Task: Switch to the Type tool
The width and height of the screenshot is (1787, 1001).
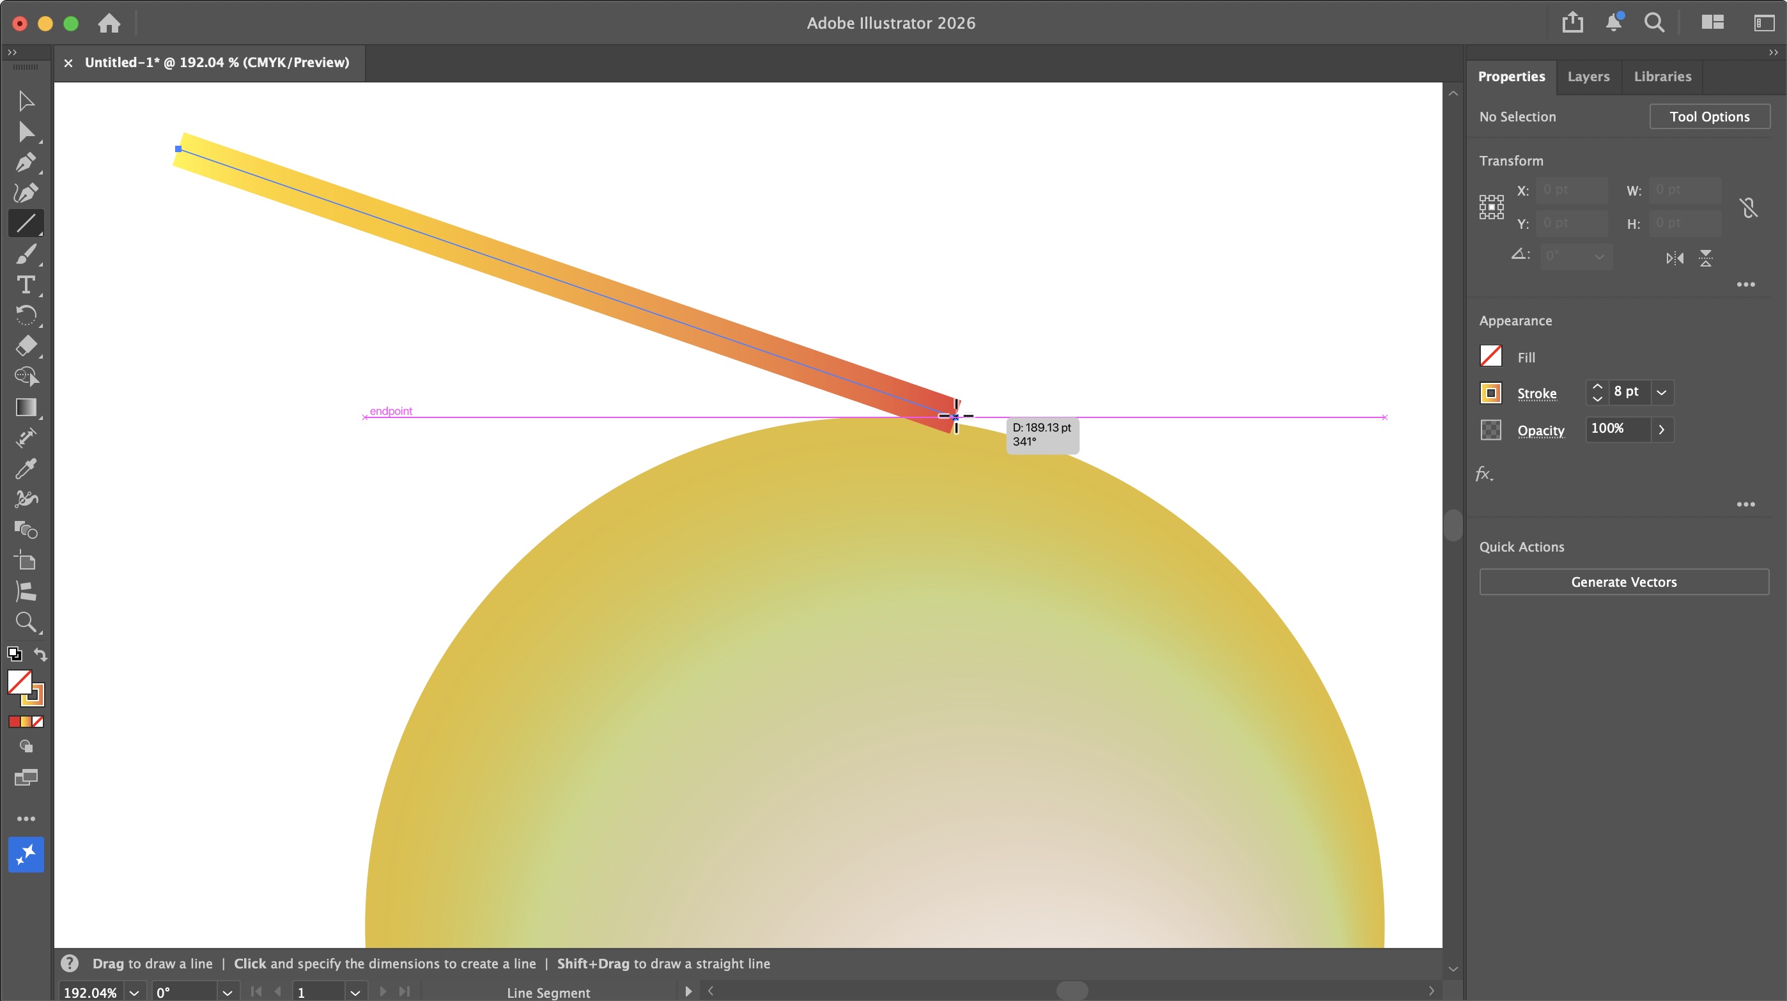Action: [x=26, y=285]
